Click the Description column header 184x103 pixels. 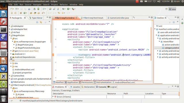click(79, 94)
